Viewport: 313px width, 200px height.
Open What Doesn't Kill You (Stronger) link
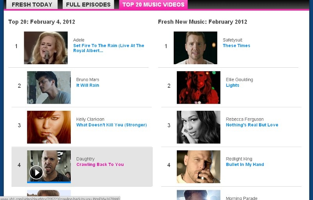(112, 125)
